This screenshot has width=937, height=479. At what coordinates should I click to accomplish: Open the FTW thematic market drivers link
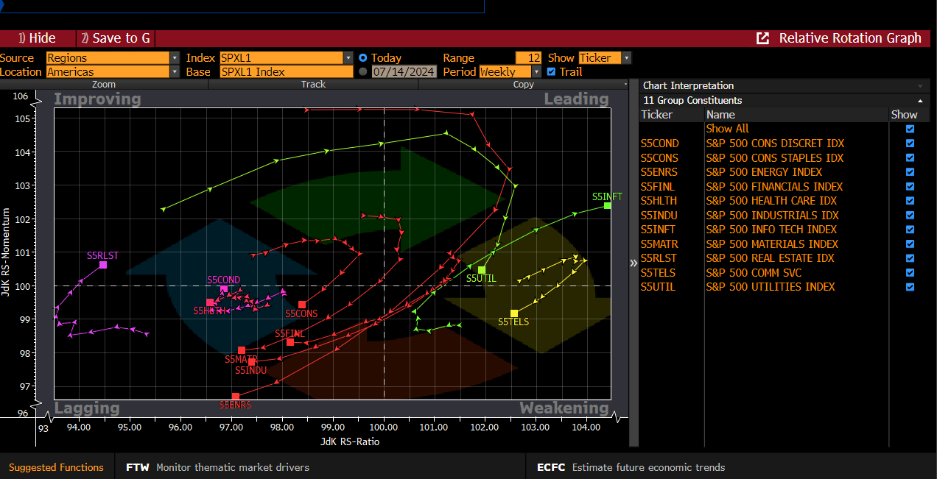coord(217,467)
